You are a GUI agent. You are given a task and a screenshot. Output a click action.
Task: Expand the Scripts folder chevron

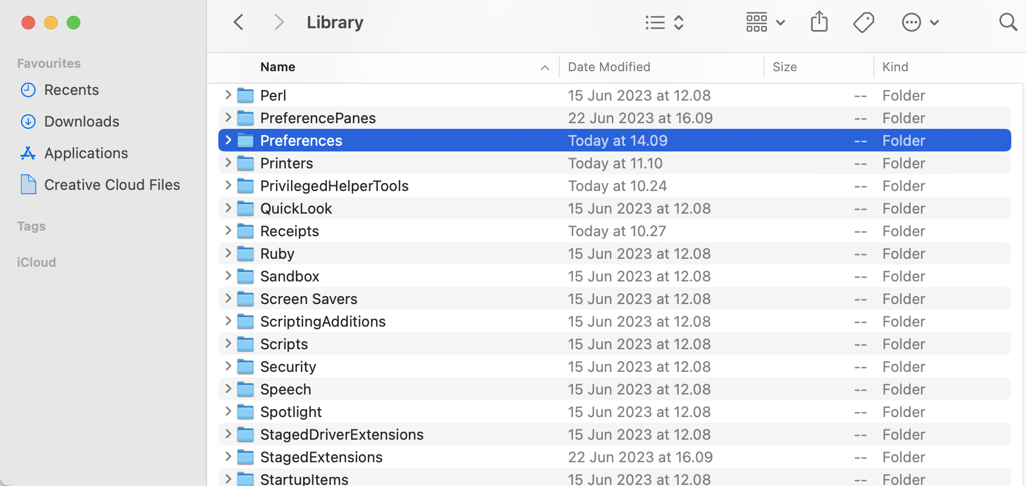click(228, 344)
